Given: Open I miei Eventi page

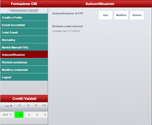Looking at the screenshot, I should [x=24, y=32].
